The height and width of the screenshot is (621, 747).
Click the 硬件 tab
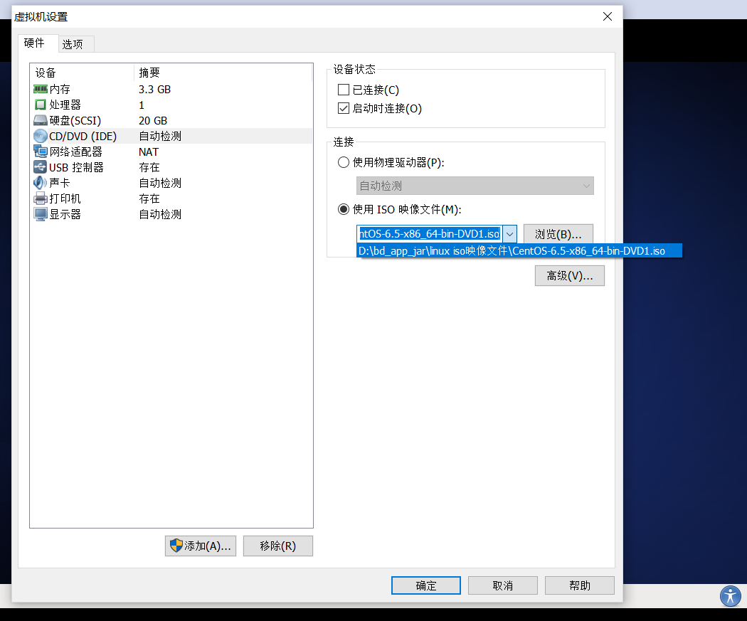tap(36, 43)
